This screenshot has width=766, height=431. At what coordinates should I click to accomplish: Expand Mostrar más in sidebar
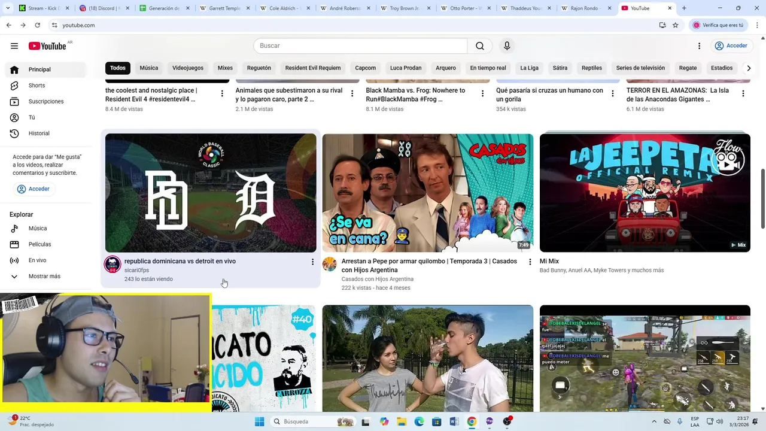47,277
